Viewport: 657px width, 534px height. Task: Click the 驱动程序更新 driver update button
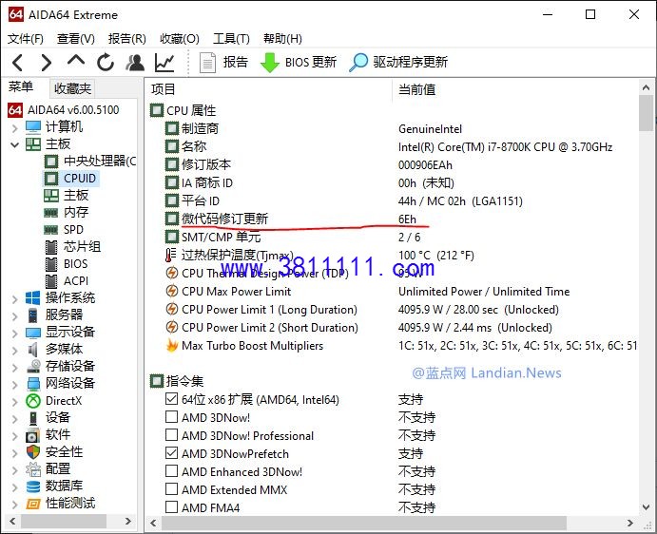click(398, 63)
